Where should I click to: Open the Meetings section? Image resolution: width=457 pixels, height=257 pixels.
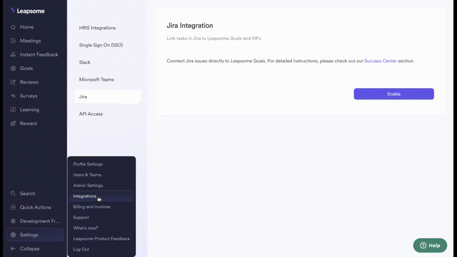(x=30, y=41)
